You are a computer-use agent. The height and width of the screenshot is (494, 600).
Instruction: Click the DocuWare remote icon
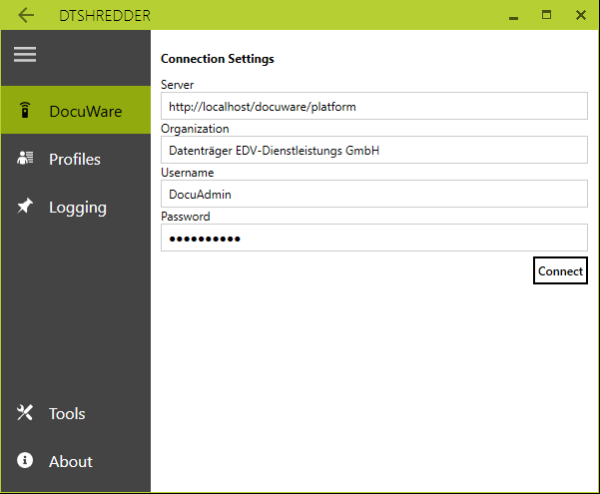[x=25, y=110]
